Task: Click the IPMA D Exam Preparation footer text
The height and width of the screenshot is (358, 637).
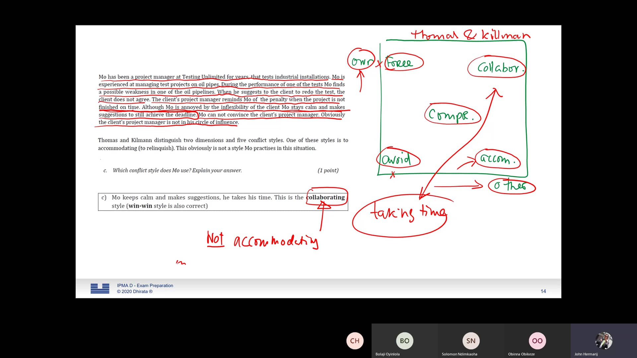Action: click(x=145, y=285)
